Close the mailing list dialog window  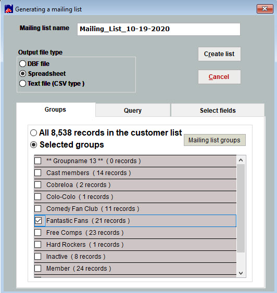(265, 9)
